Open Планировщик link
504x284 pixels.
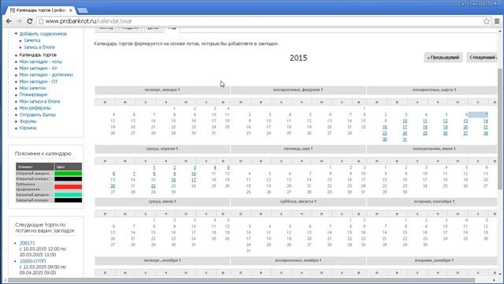coord(33,95)
